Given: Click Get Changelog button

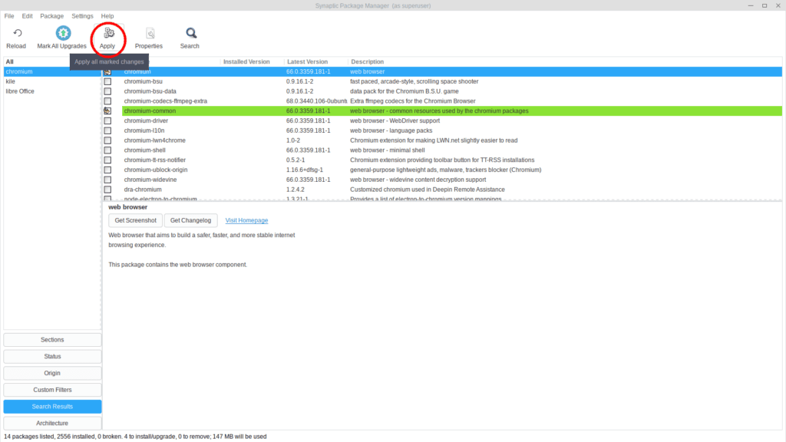Looking at the screenshot, I should tap(190, 220).
